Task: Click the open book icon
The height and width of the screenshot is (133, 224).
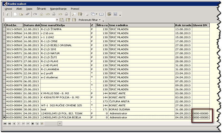Action: [x=101, y=15]
